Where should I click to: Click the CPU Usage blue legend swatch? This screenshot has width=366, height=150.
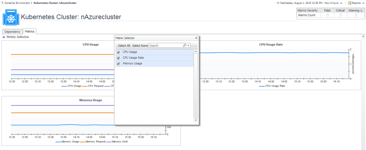click(x=64, y=86)
